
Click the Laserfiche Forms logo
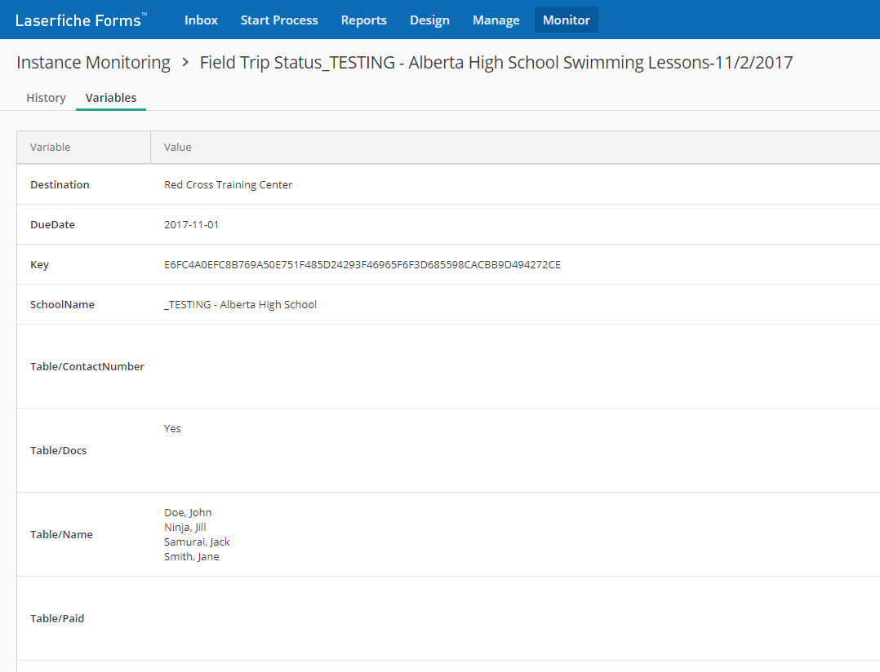click(x=81, y=20)
